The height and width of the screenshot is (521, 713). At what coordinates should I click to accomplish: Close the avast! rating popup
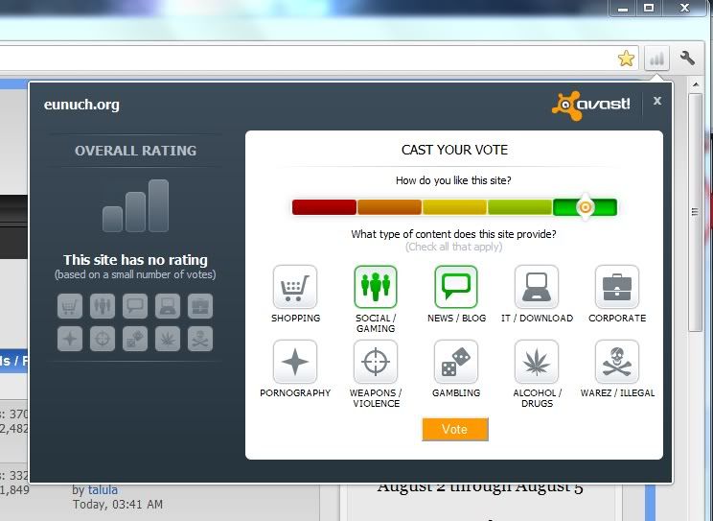(657, 101)
